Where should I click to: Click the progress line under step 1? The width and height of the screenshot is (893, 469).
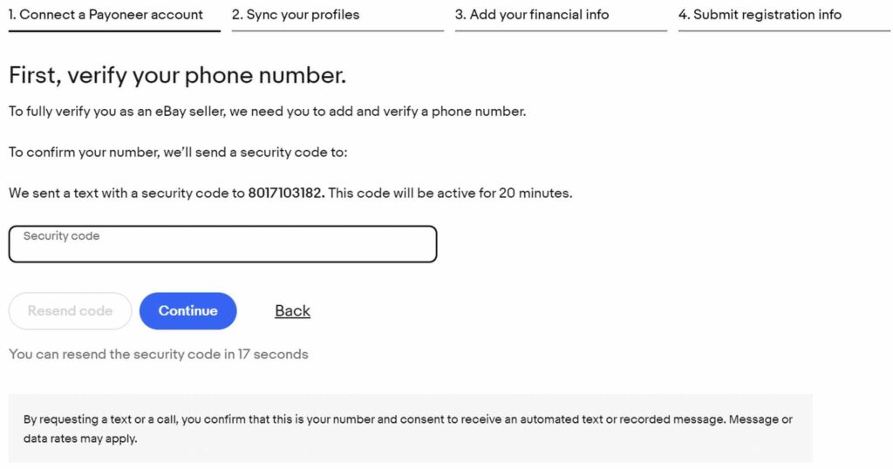point(114,31)
